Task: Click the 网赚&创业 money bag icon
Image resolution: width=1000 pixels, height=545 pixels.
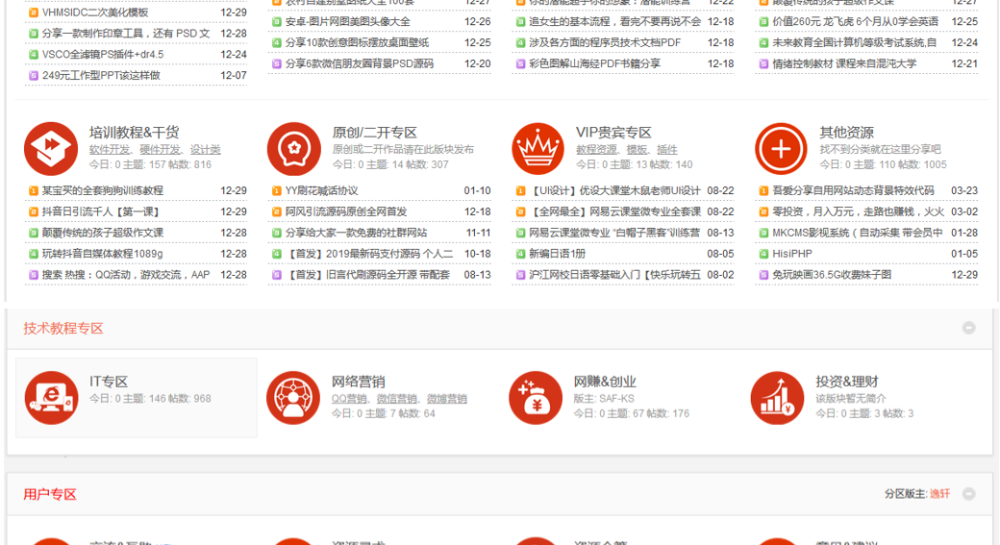Action: 536,397
